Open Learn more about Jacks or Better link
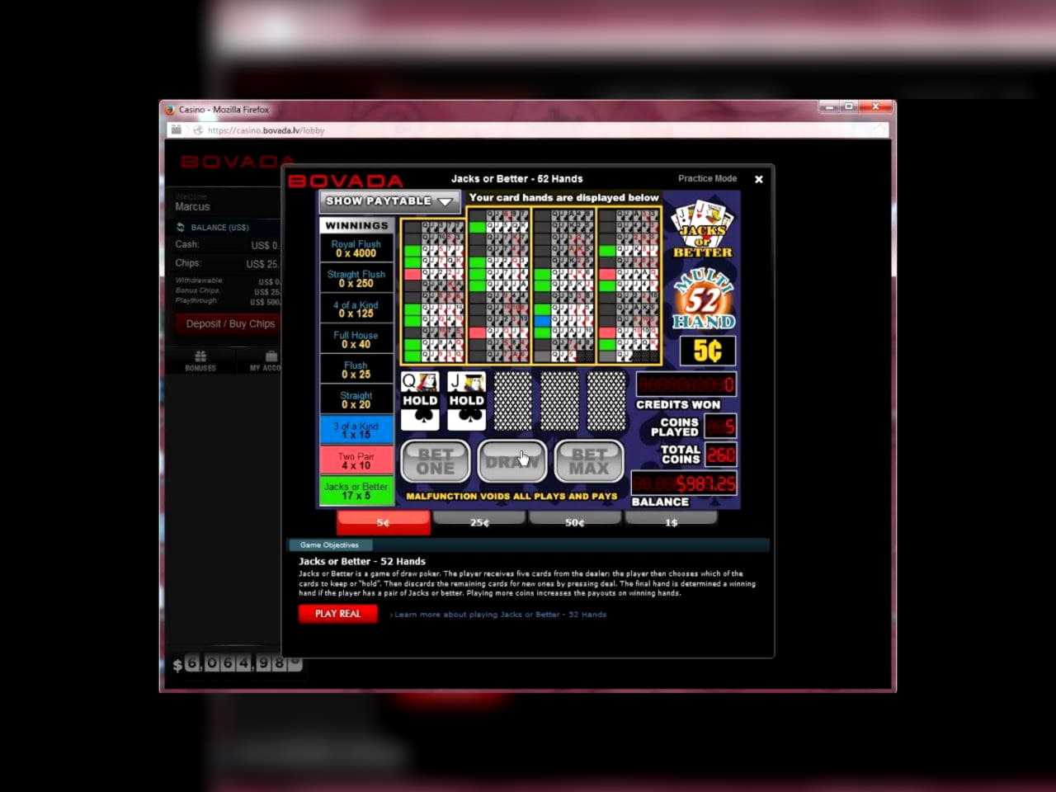The height and width of the screenshot is (792, 1056). point(500,615)
